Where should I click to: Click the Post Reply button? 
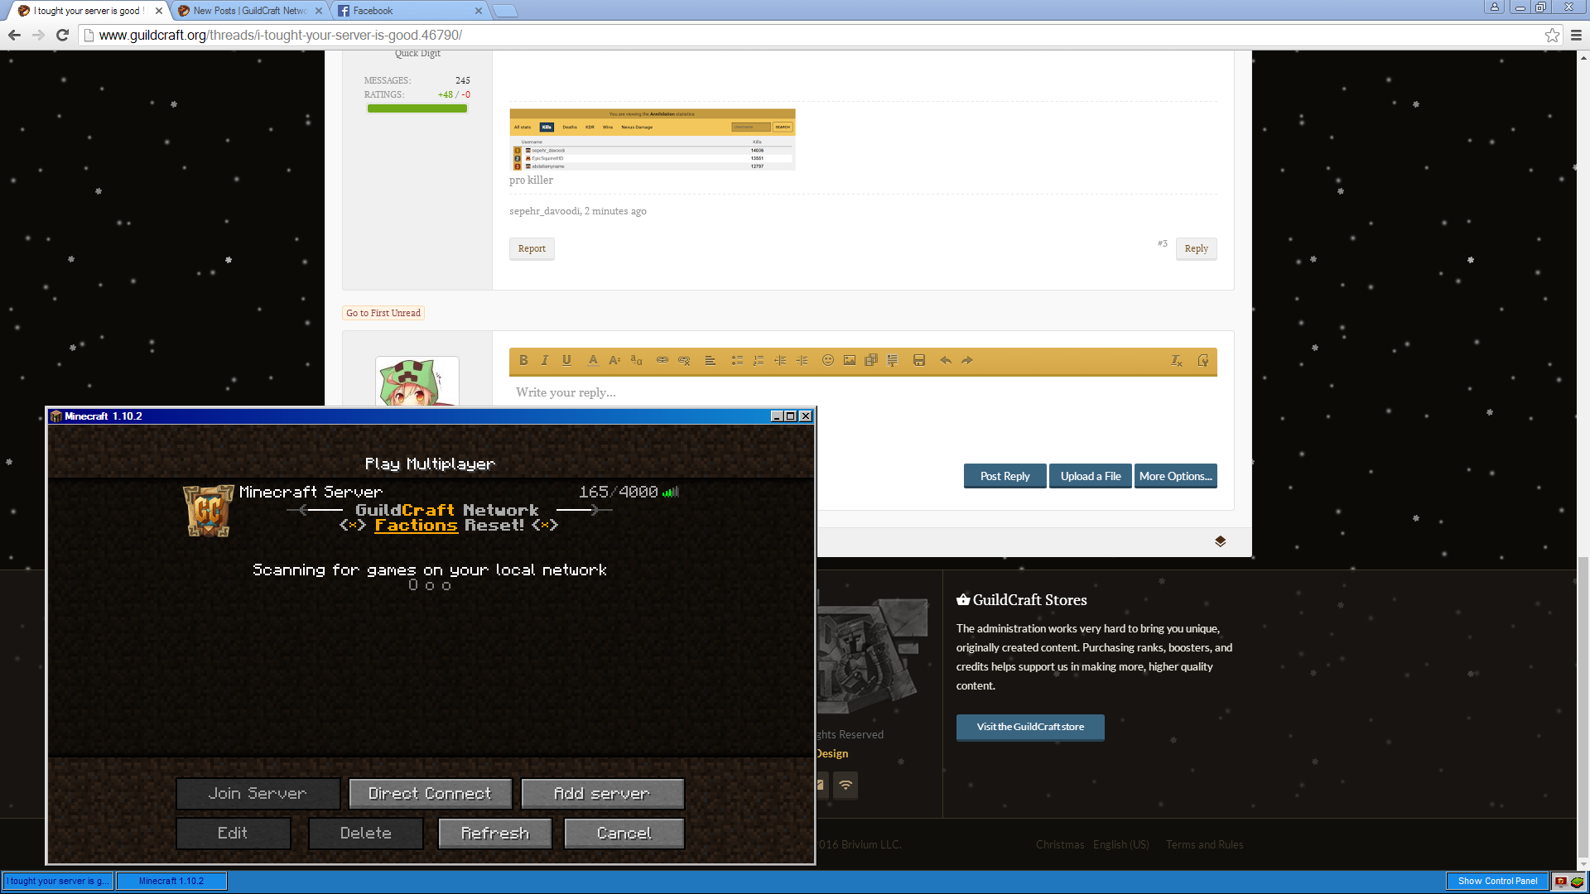tap(1005, 476)
